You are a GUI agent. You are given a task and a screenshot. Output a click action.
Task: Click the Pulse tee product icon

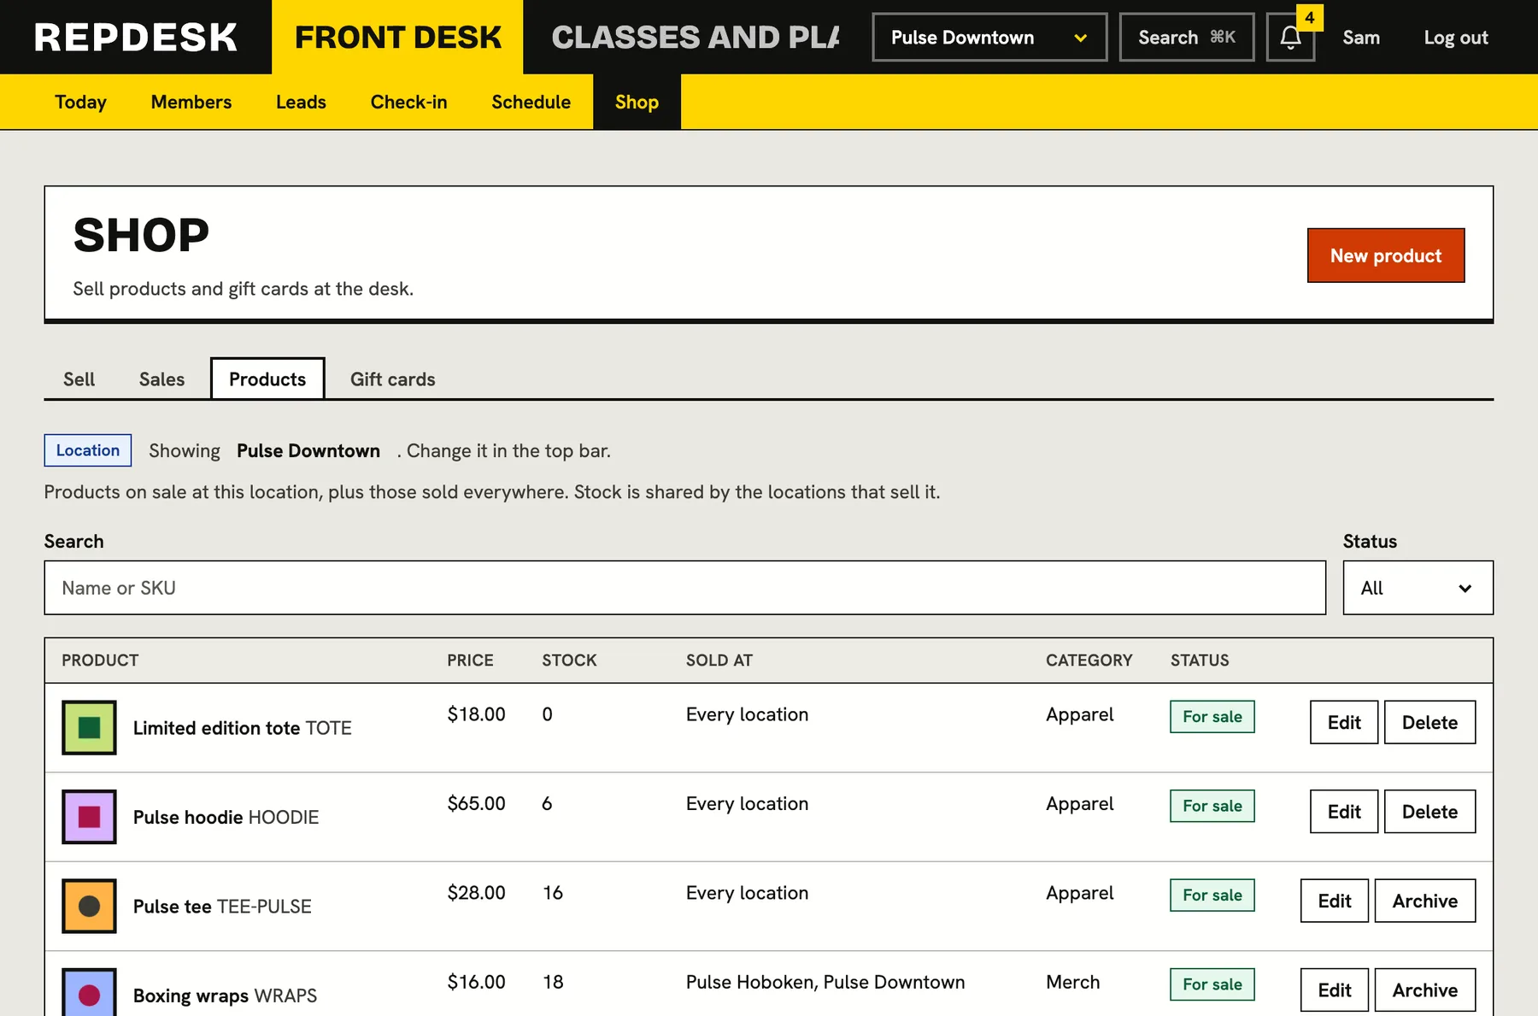(89, 906)
